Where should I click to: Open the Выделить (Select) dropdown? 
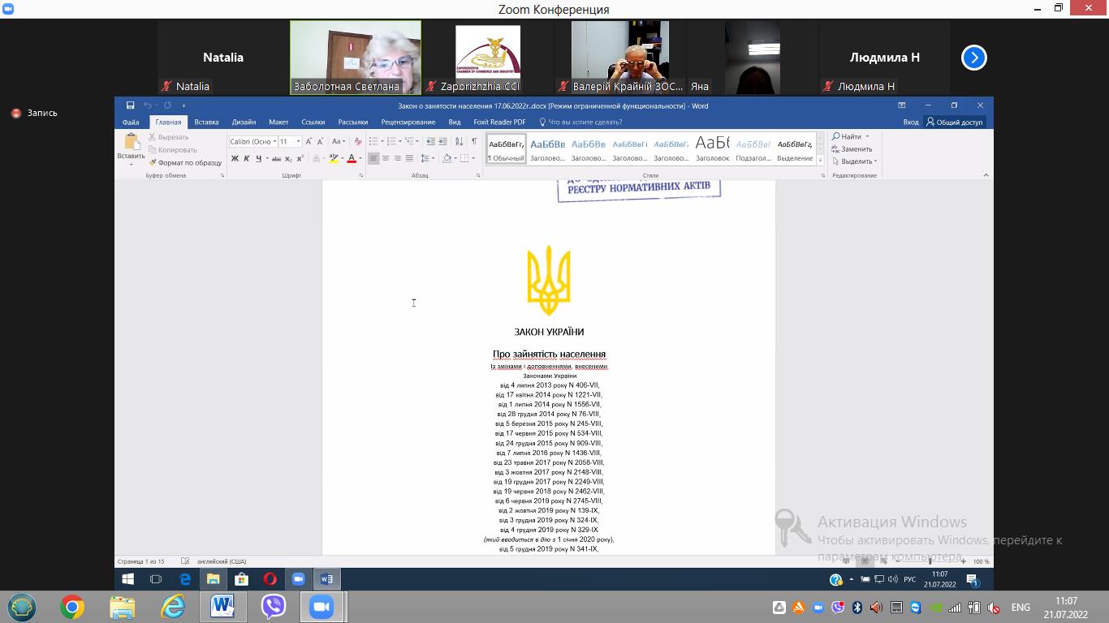854,161
